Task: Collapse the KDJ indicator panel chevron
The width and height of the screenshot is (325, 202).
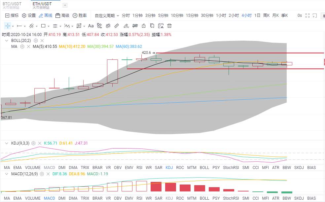Action: [x=6, y=143]
